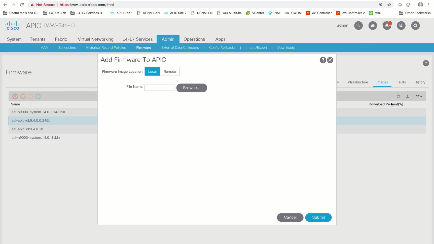434x244 pixels.
Task: Filter firmware list by critical faults icon
Action: pos(15,96)
